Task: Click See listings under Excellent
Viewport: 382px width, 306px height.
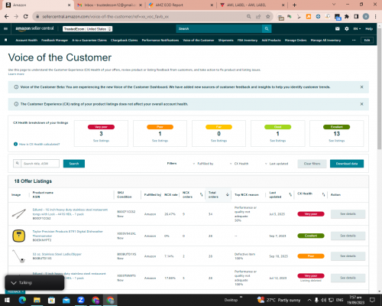Action: click(337, 141)
